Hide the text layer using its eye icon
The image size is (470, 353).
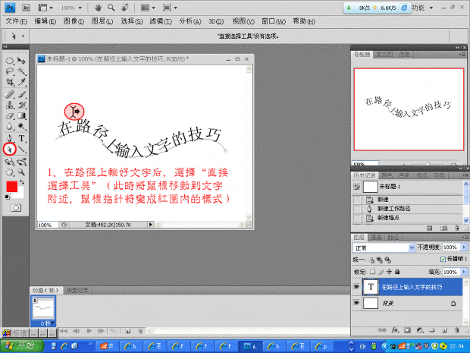click(356, 287)
